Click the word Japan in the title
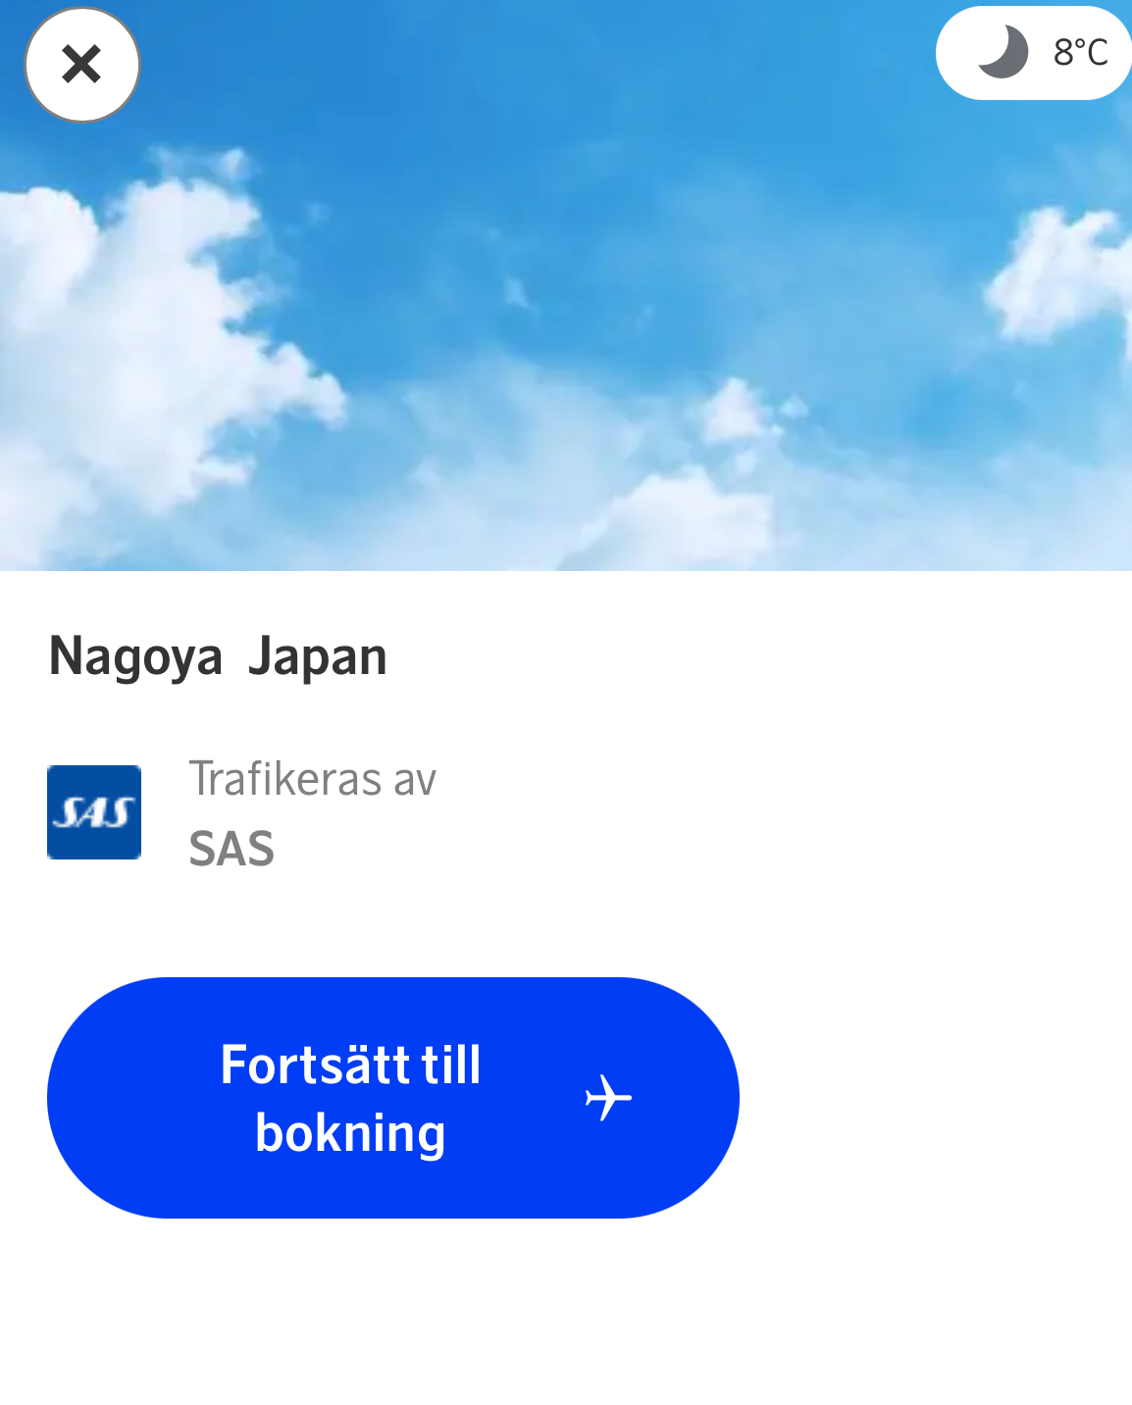Image resolution: width=1132 pixels, height=1405 pixels. [x=318, y=656]
